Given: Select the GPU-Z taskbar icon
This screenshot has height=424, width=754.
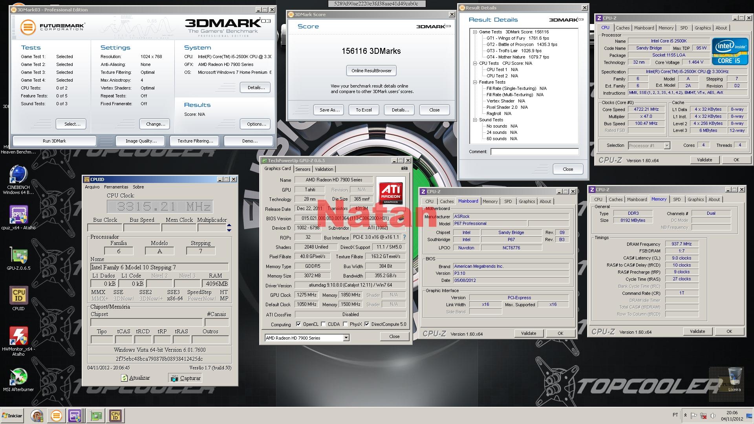Looking at the screenshot, I should click(96, 416).
